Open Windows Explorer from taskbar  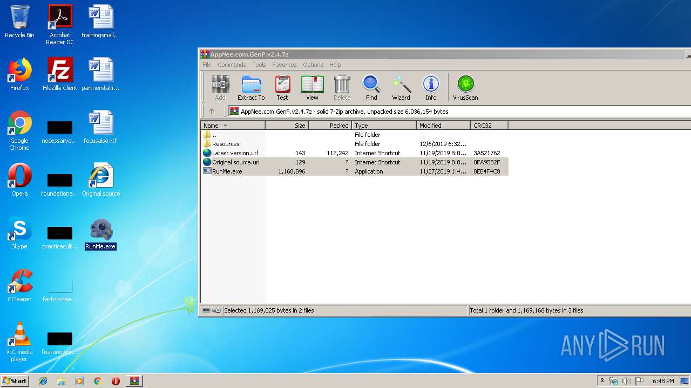[61, 381]
